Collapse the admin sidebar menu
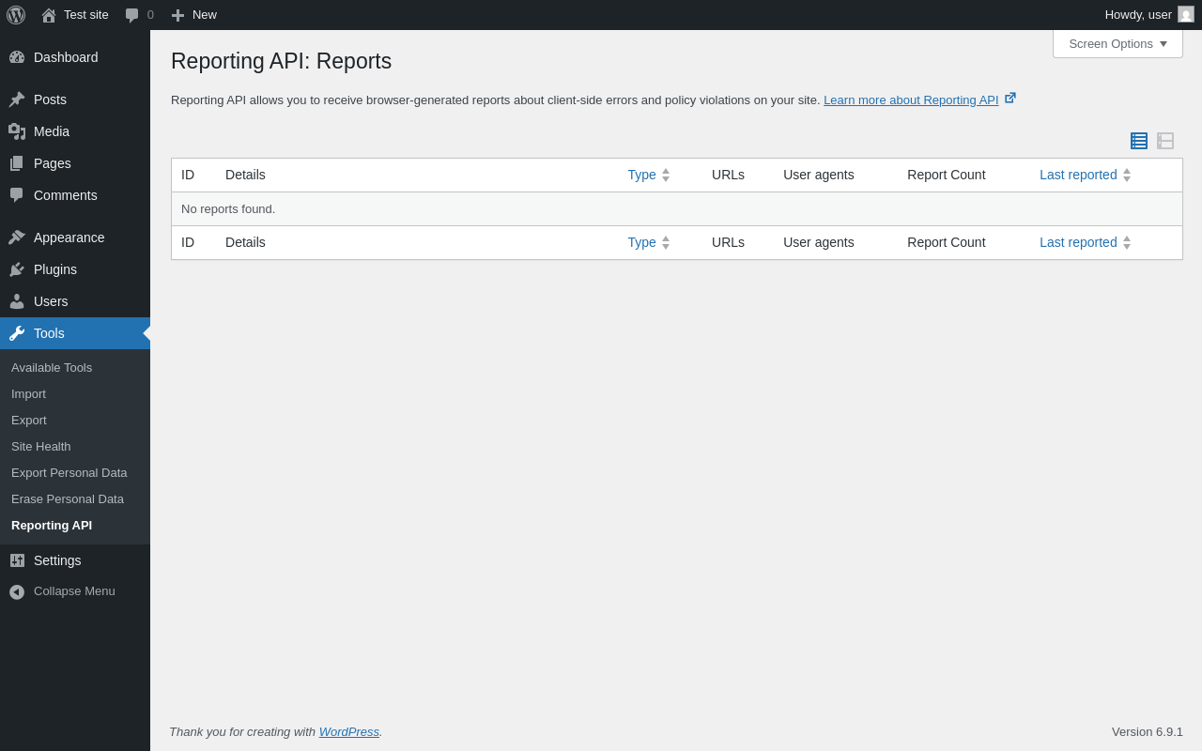This screenshot has height=751, width=1202. [x=74, y=591]
